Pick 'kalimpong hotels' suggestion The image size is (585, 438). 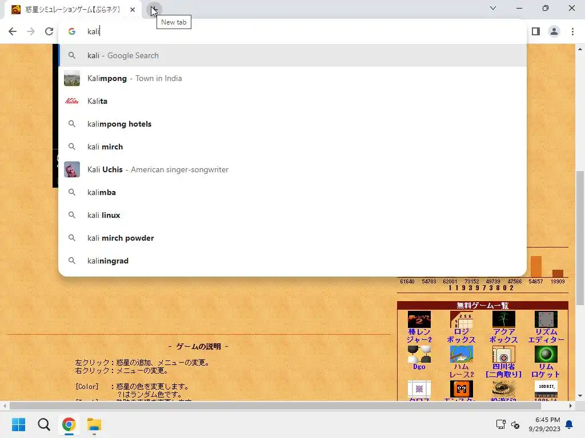tap(292, 124)
